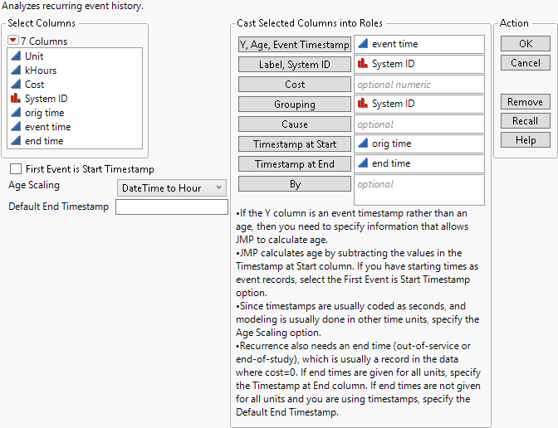Click OK to run the analysis
This screenshot has height=428, width=558.
[x=525, y=43]
